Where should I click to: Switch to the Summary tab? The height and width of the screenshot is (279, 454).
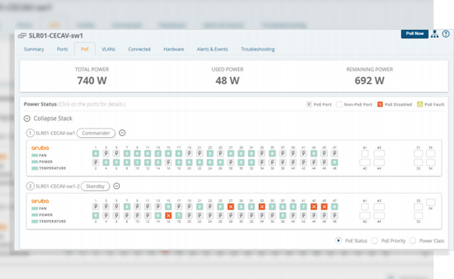click(x=34, y=49)
